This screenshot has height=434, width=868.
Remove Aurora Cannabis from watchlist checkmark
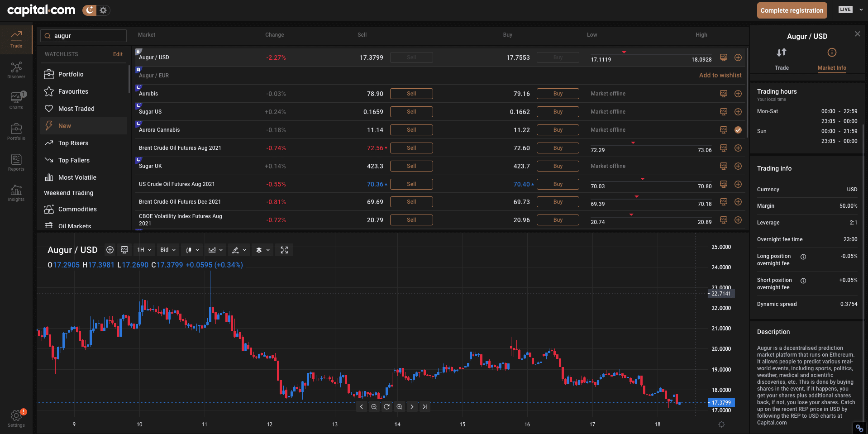click(x=738, y=130)
